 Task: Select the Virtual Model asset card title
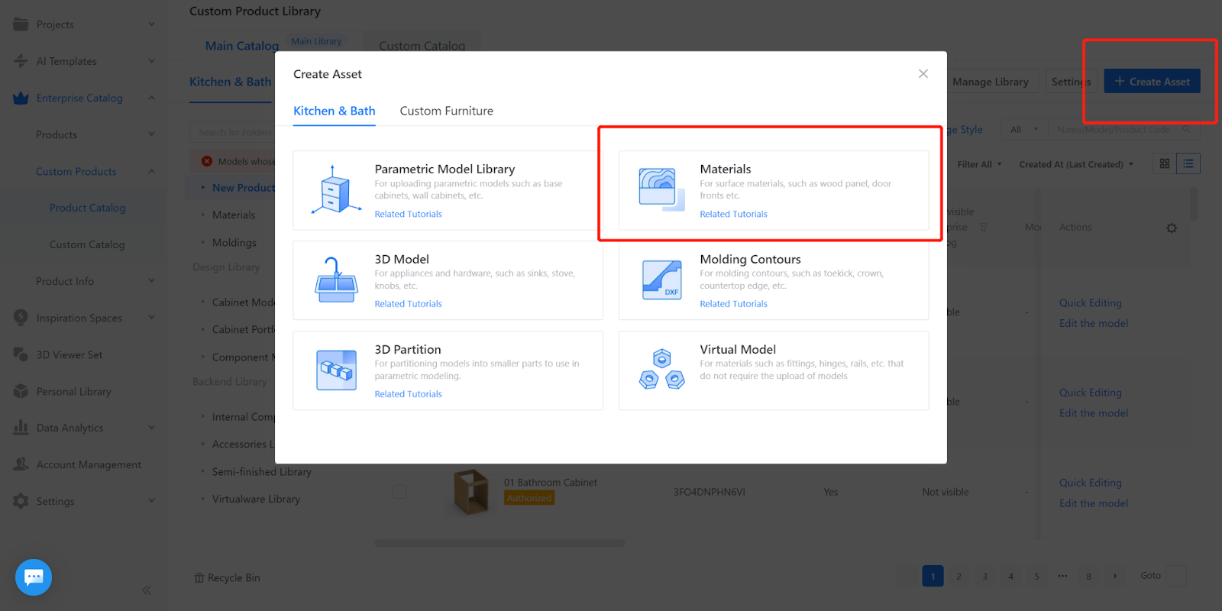point(738,349)
